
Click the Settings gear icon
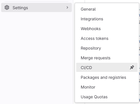tap(7, 7)
